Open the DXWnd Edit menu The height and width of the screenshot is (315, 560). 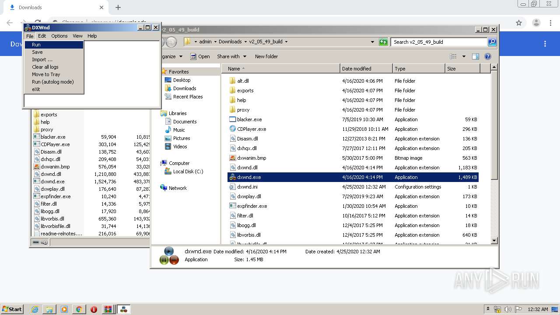click(42, 36)
